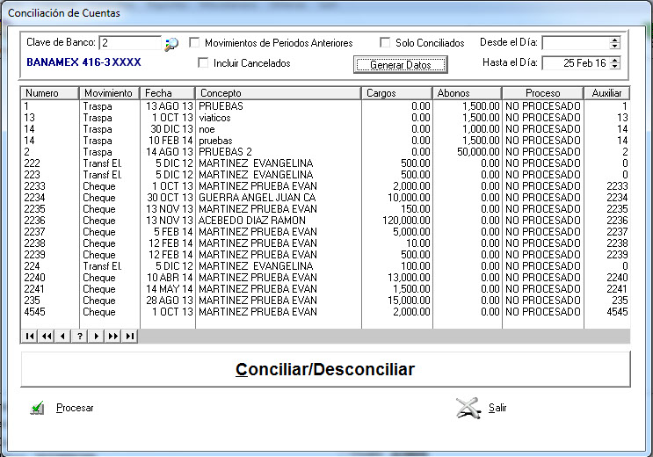653x457 pixels.
Task: Check the Incluir Cancelados option
Action: (x=204, y=63)
